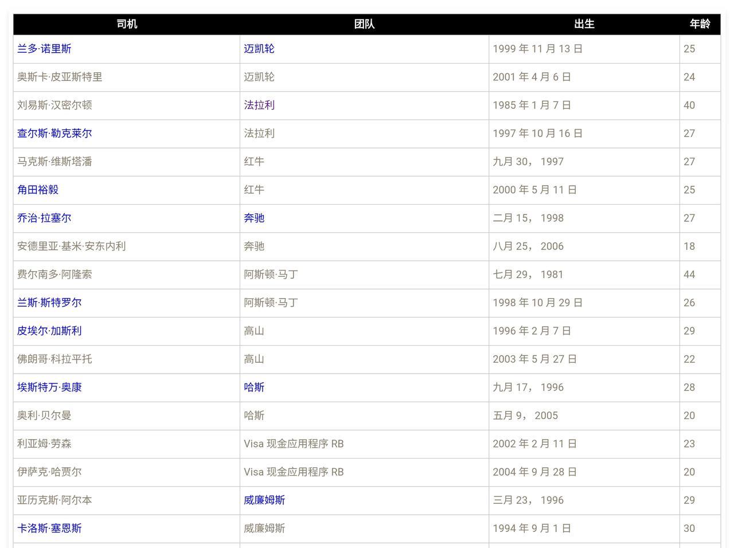Follow the 威廉姆斯 team link

[x=264, y=500]
